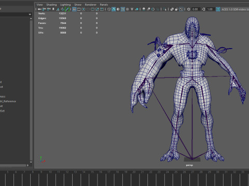Toggle the Resolution Gate display
Viewport: 249px width, 186px height.
[x=84, y=9]
